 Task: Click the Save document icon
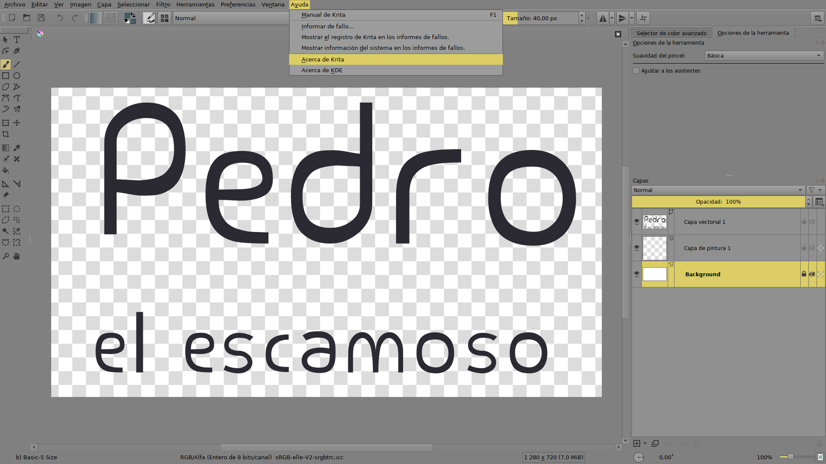click(41, 18)
